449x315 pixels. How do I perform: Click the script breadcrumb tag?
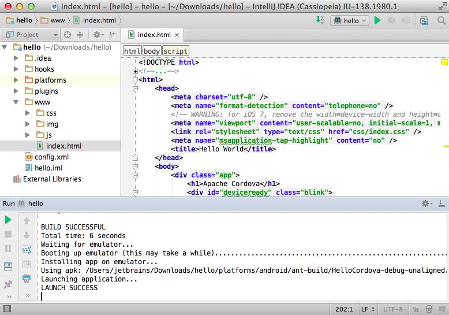[175, 51]
